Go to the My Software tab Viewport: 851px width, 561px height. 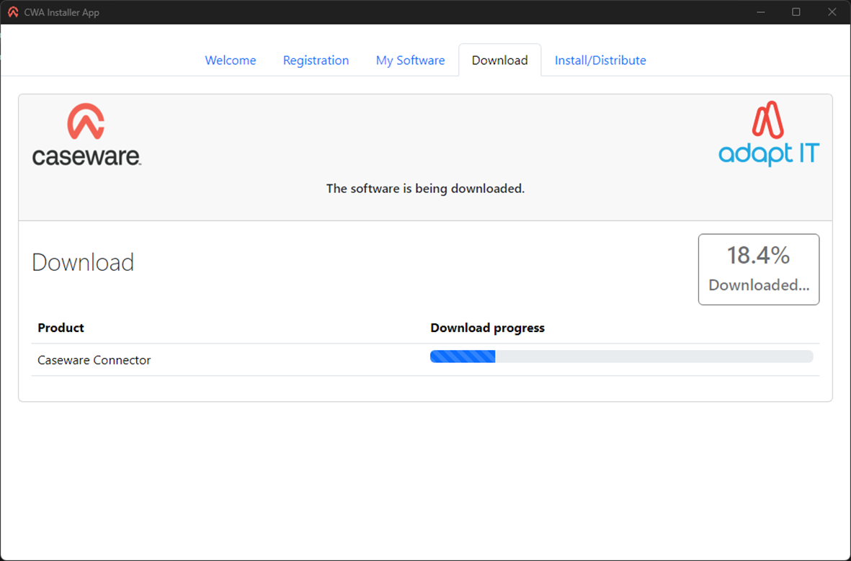(410, 60)
